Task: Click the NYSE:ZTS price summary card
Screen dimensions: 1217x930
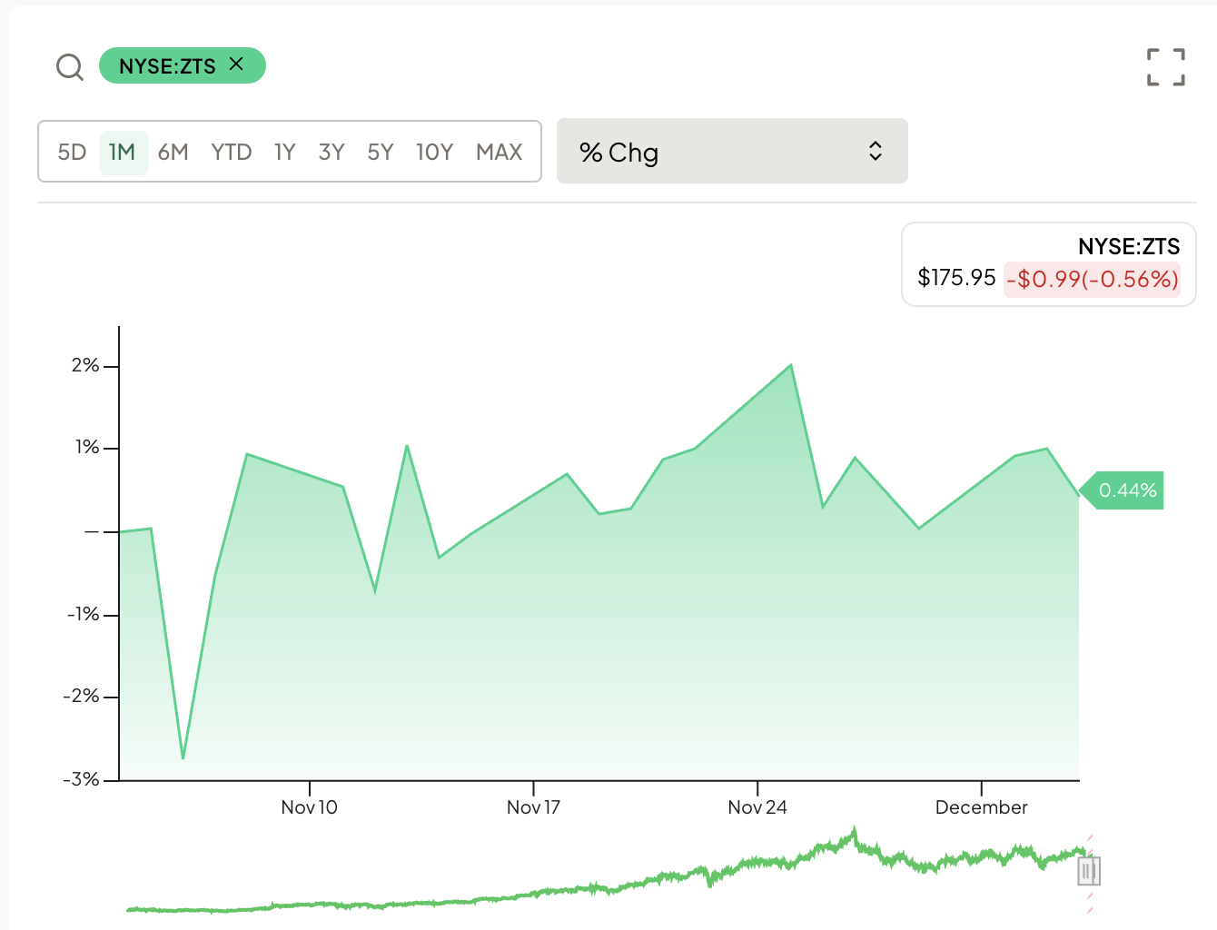Action: [1049, 264]
